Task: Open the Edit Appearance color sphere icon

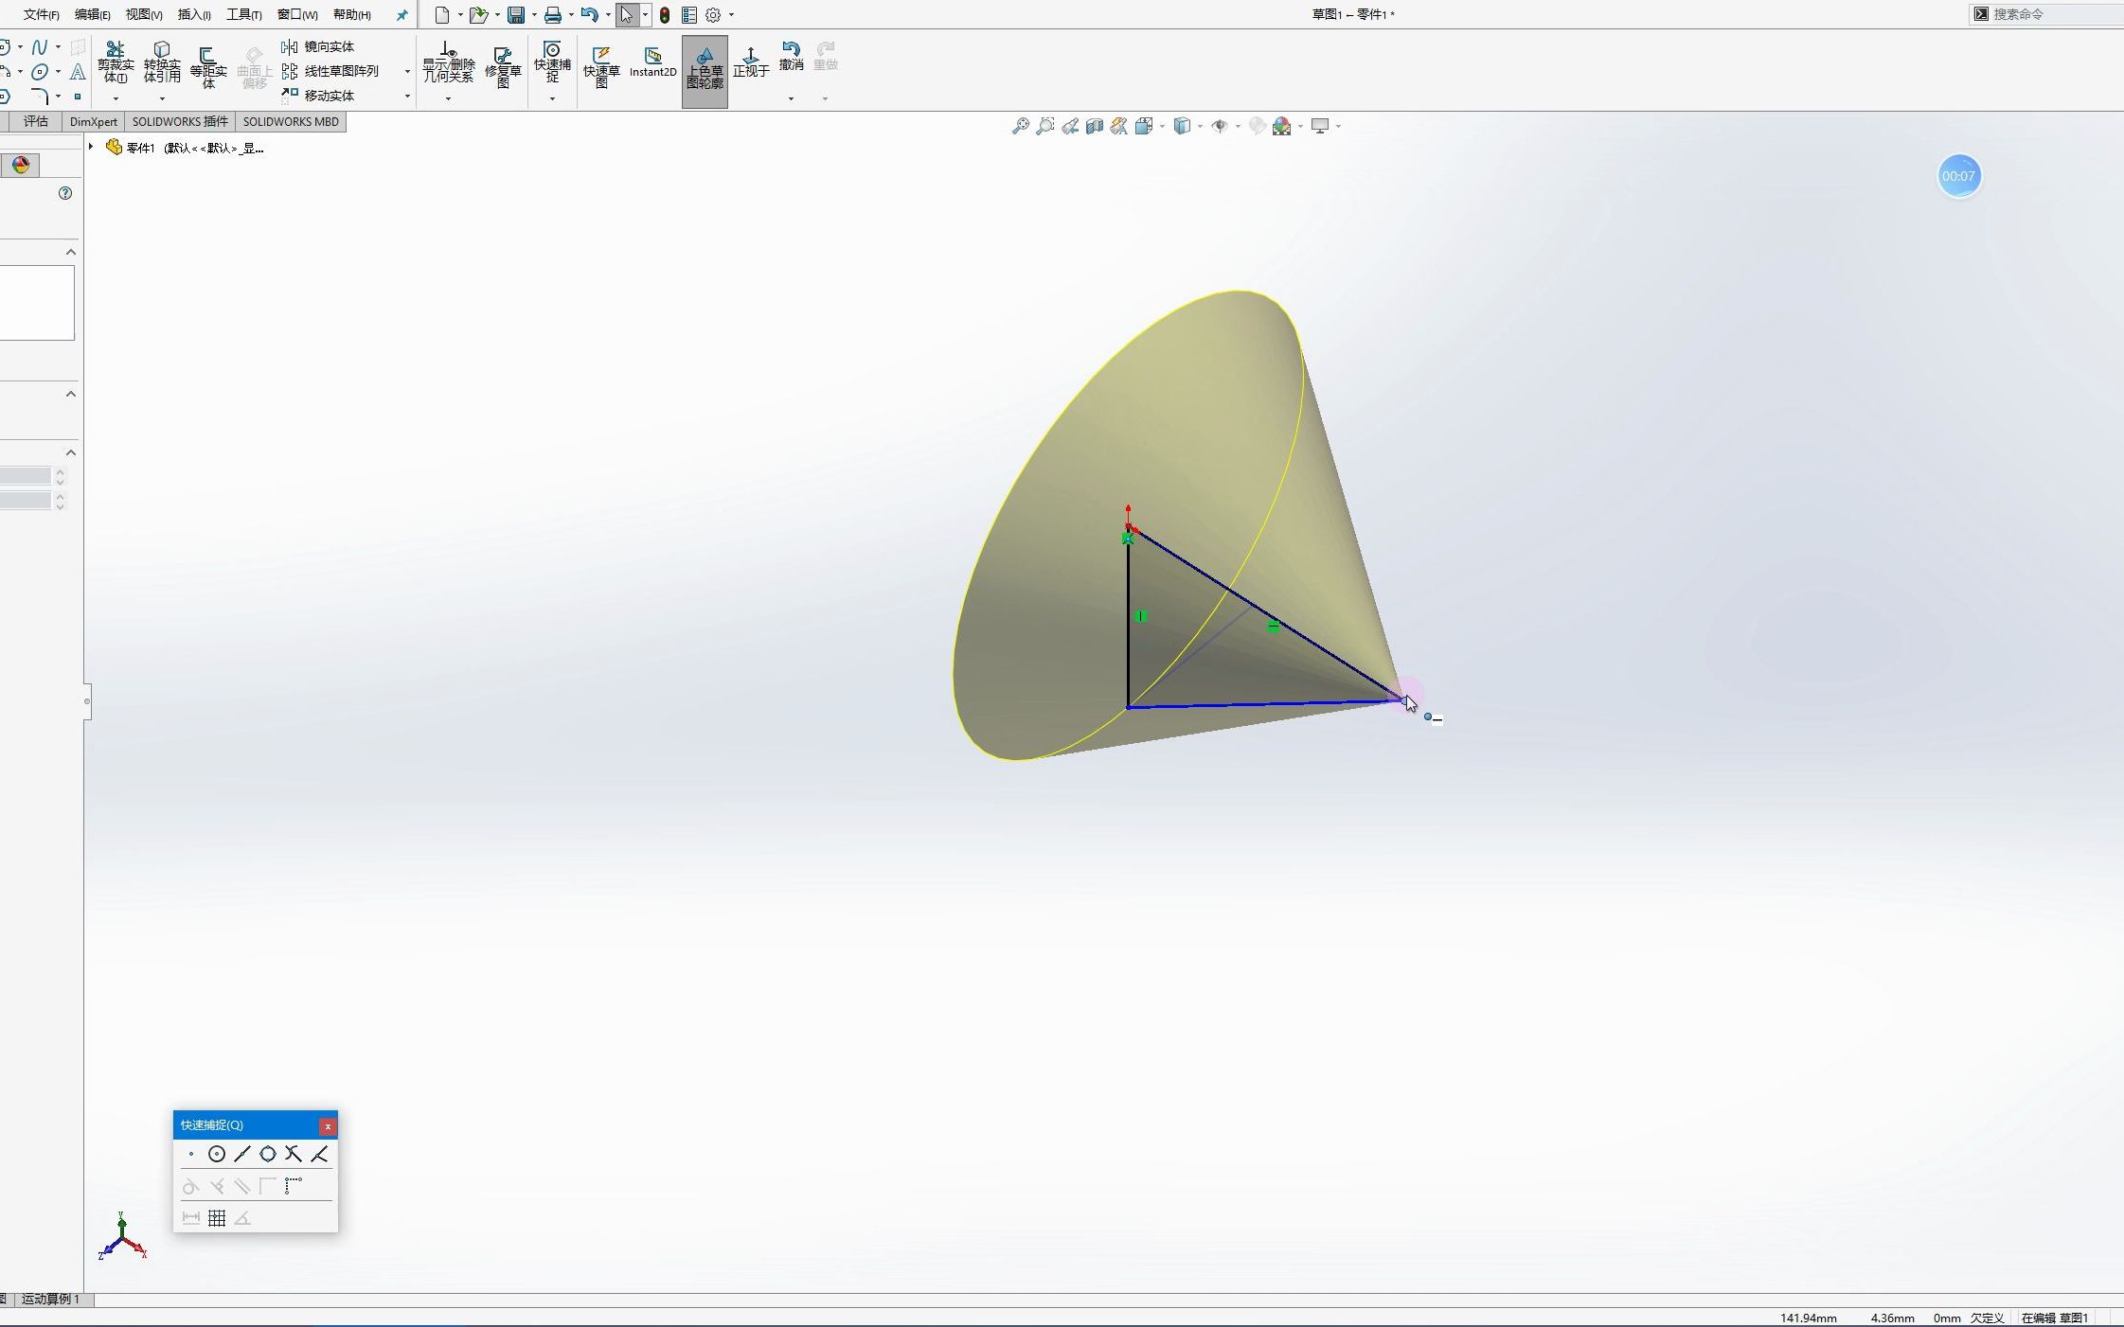Action: pos(1281,125)
